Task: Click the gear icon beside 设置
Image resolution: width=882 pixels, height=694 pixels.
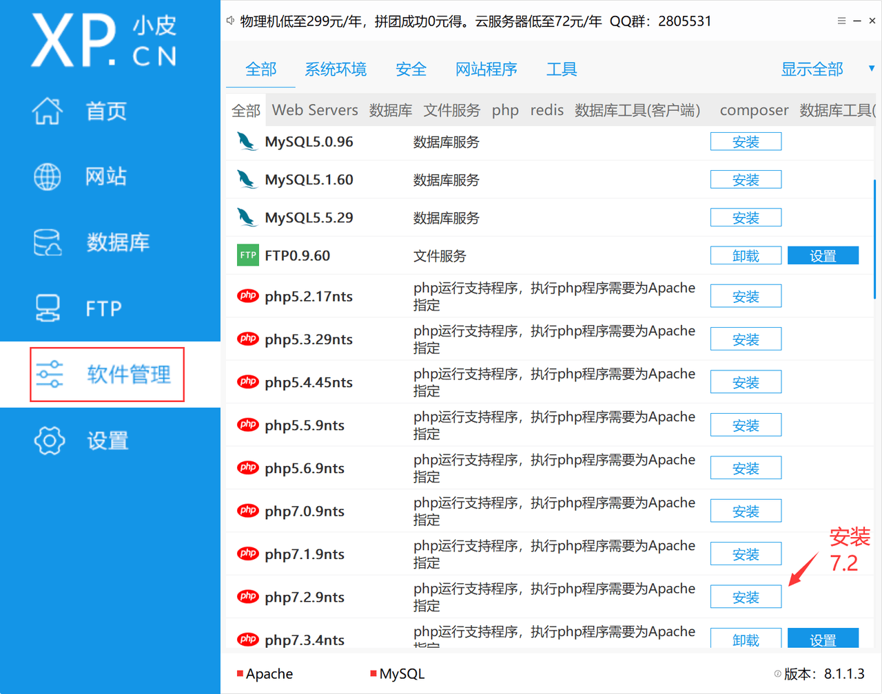Action: pos(50,441)
